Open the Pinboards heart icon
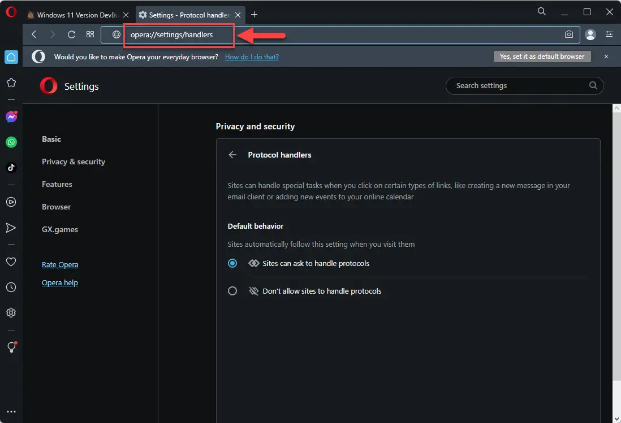Image resolution: width=621 pixels, height=423 pixels. [x=11, y=261]
